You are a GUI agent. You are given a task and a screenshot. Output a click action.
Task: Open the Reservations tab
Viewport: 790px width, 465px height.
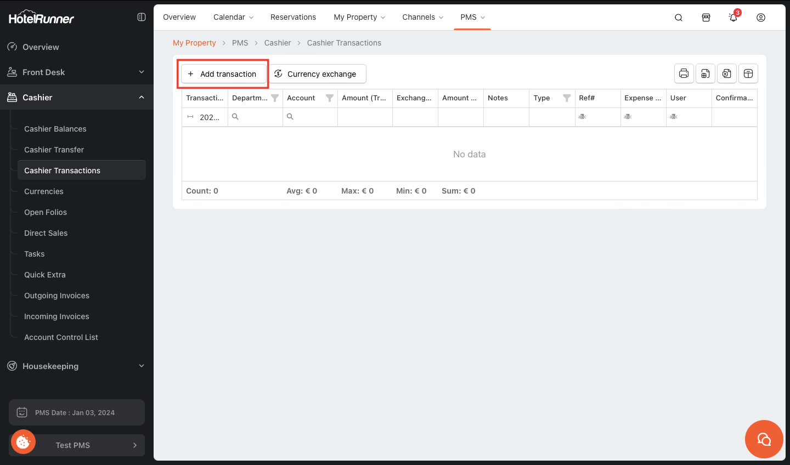click(293, 18)
